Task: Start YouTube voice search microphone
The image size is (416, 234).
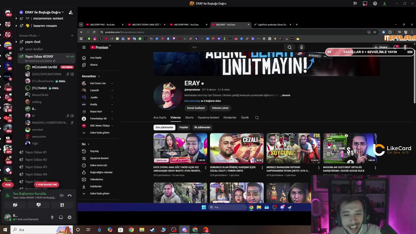Action: coord(302,47)
